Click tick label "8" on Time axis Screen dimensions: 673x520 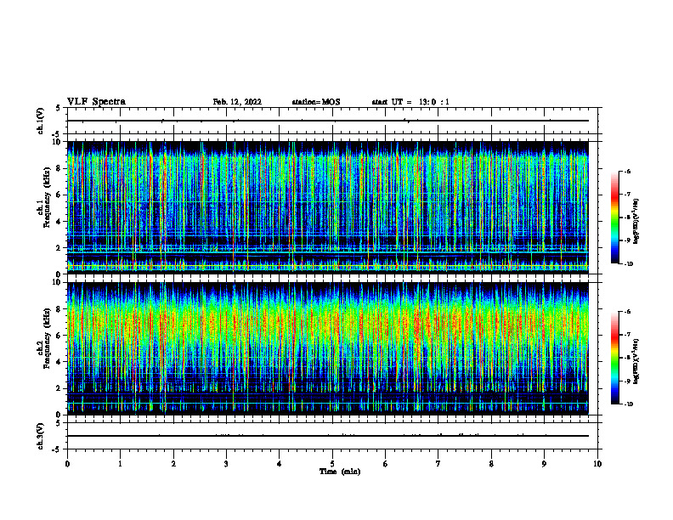[491, 464]
